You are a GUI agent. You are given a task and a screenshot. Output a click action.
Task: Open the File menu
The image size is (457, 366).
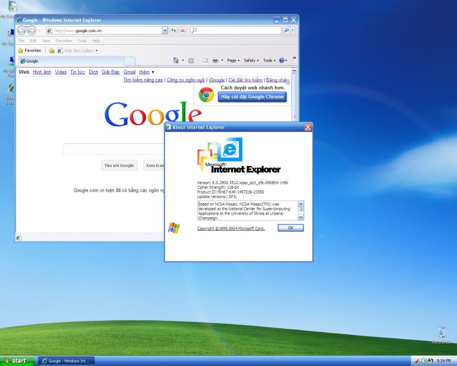click(21, 41)
